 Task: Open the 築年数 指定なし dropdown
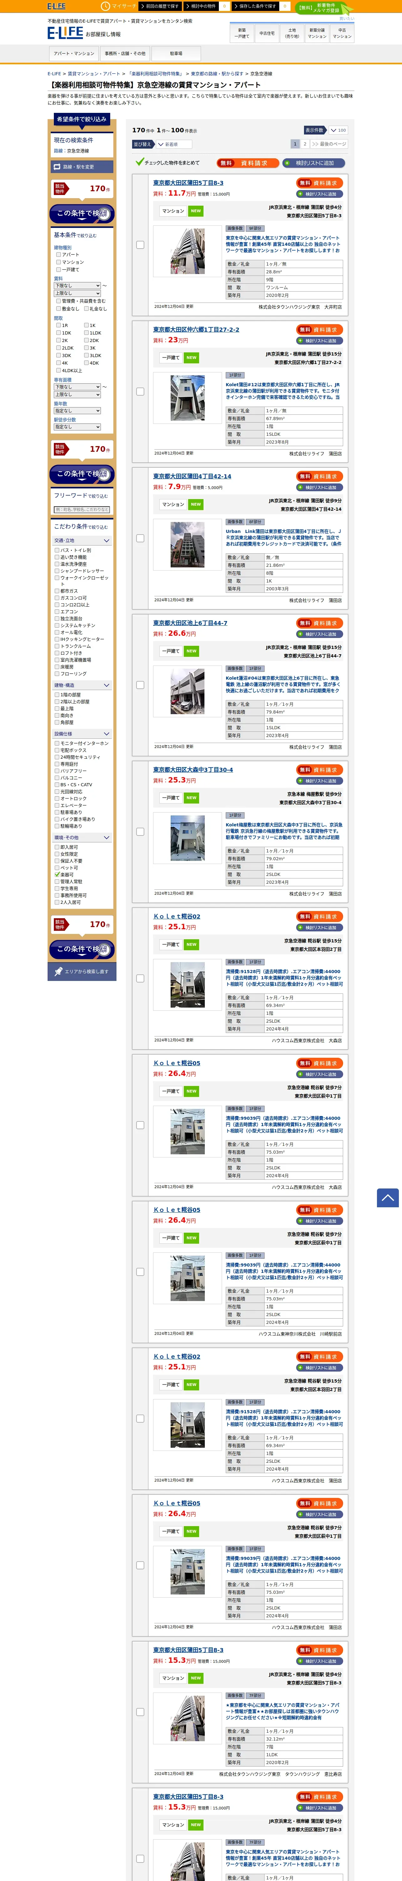[77, 410]
